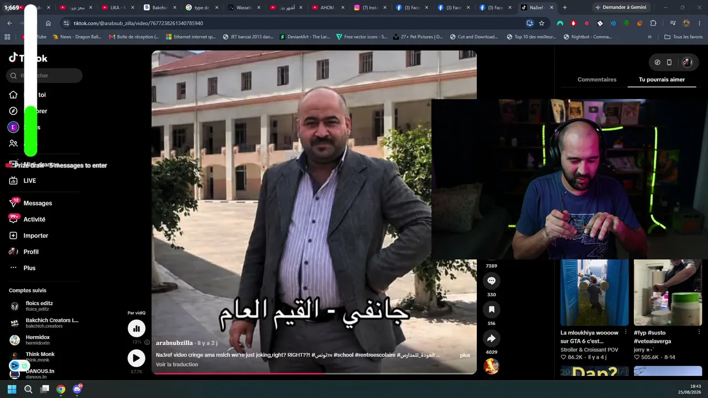Open the arabsubzilla author profile link
708x398 pixels.
(x=174, y=343)
